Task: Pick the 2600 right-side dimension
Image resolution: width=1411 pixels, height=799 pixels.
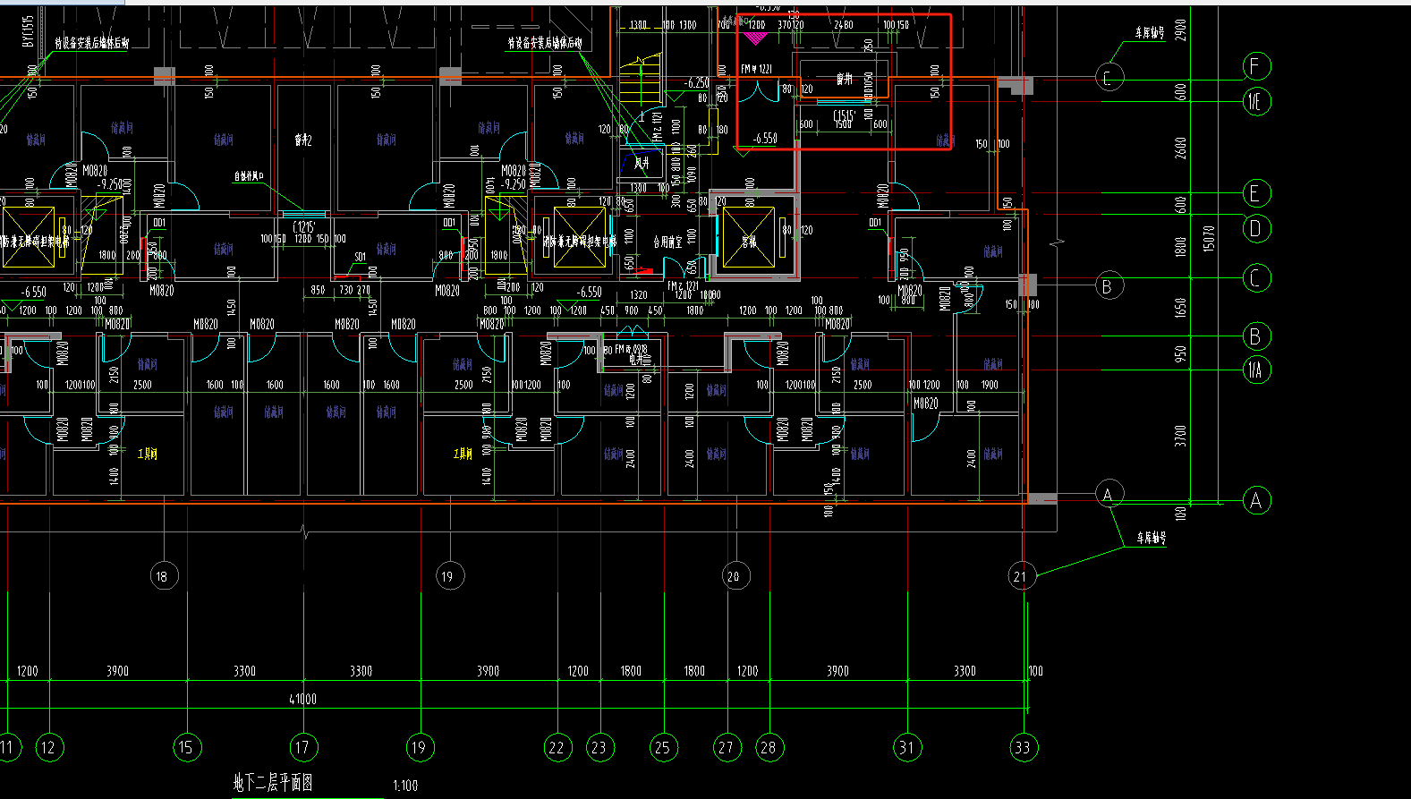Action: 1181,148
